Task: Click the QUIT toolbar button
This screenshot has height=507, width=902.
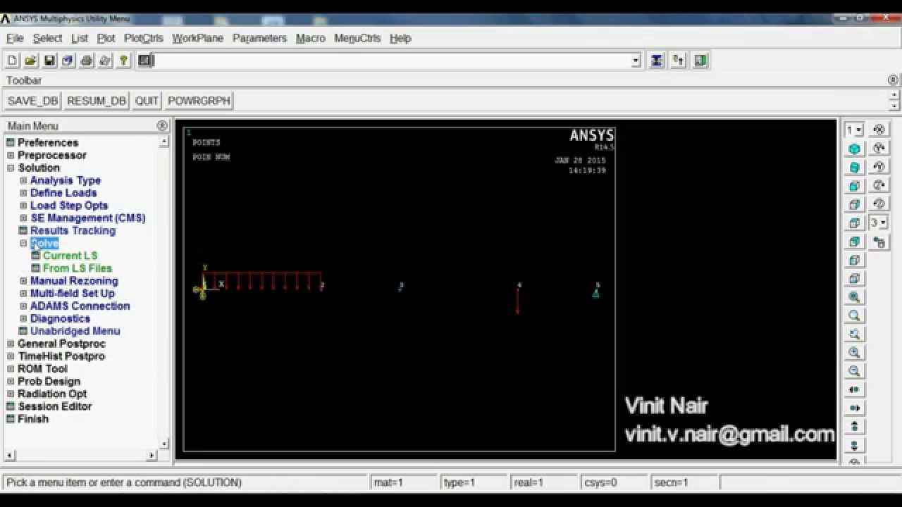Action: click(147, 101)
